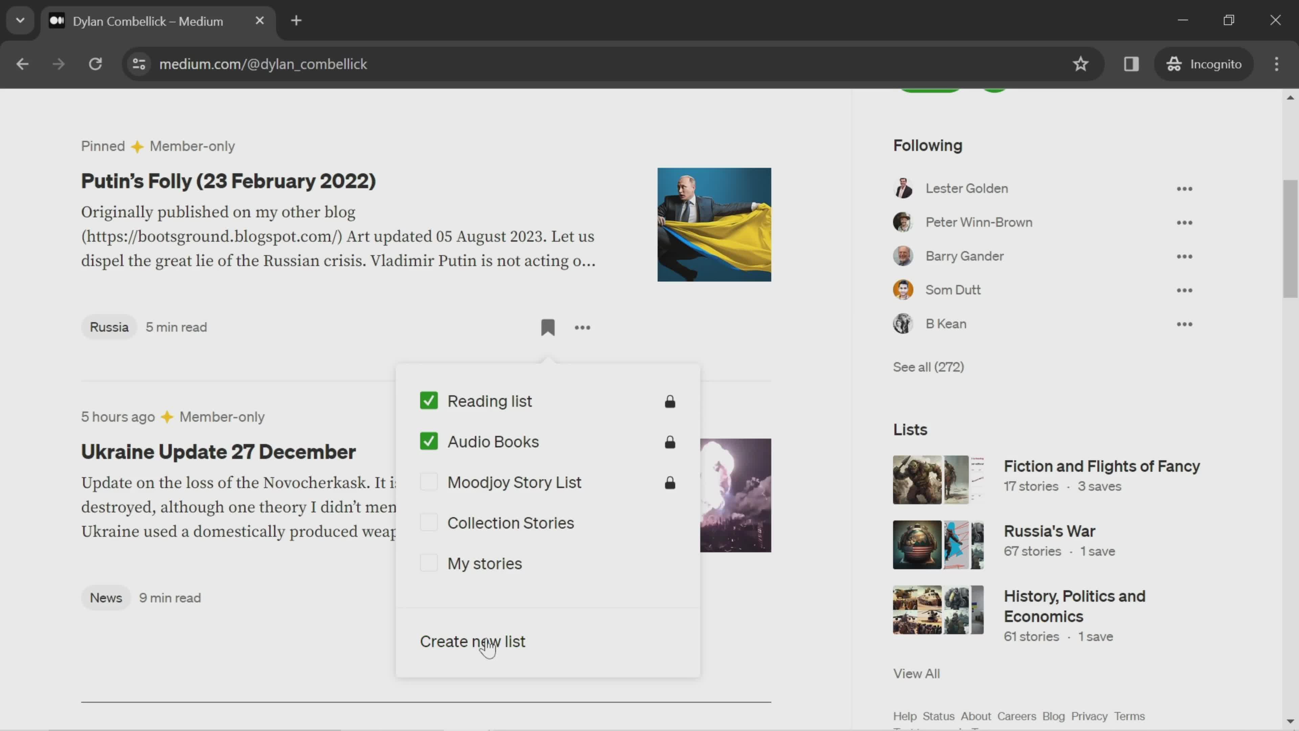Image resolution: width=1299 pixels, height=731 pixels.
Task: Click the Status footer link
Action: [x=938, y=716]
